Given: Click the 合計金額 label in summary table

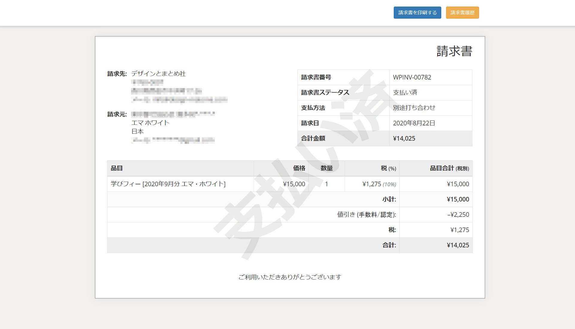Looking at the screenshot, I should tap(313, 138).
